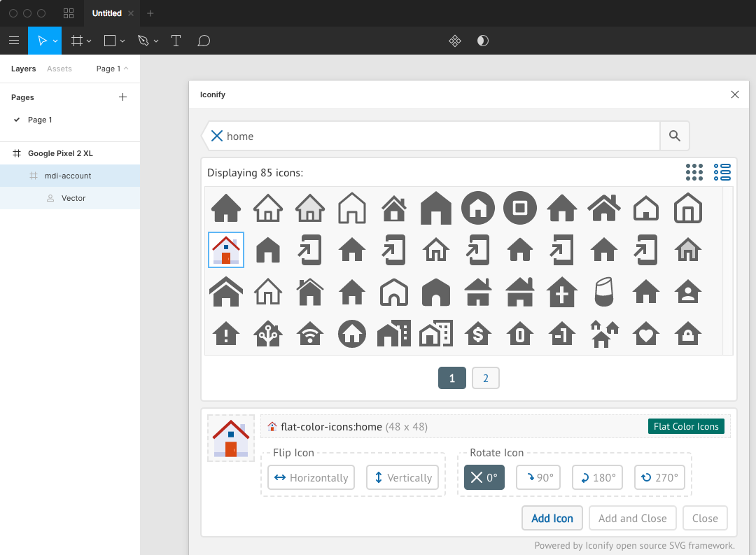Go to results page 1
Screen dimensions: 756x555
click(x=451, y=378)
